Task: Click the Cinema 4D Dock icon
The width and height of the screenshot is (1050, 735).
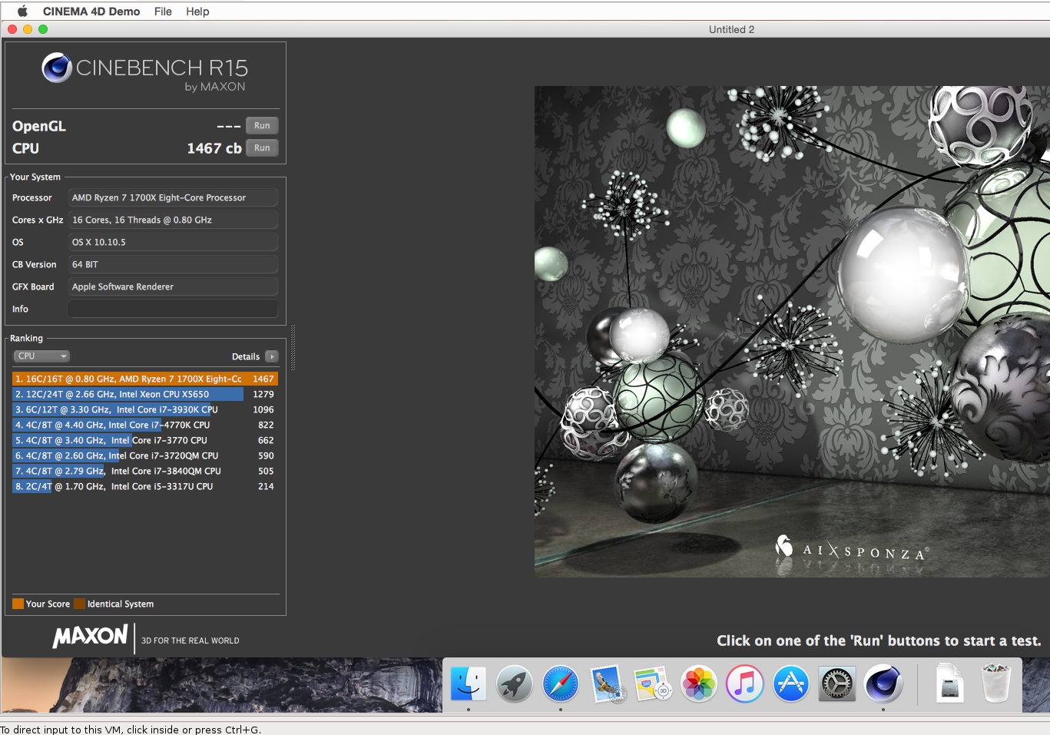Action: pyautogui.click(x=883, y=684)
